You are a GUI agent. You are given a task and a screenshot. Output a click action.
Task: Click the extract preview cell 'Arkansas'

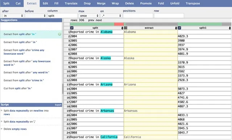pyautogui.click(x=151, y=111)
